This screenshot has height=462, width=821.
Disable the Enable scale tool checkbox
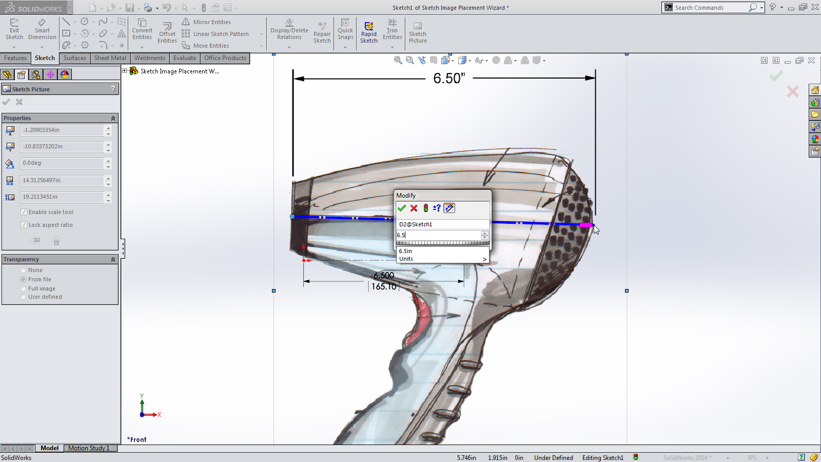(24, 211)
